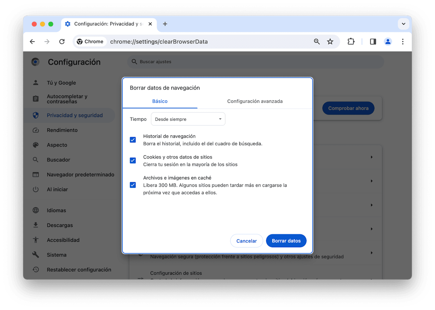Screen dimensions: 435x310
Task: Click the Al iniciar power icon
Action: click(x=35, y=190)
